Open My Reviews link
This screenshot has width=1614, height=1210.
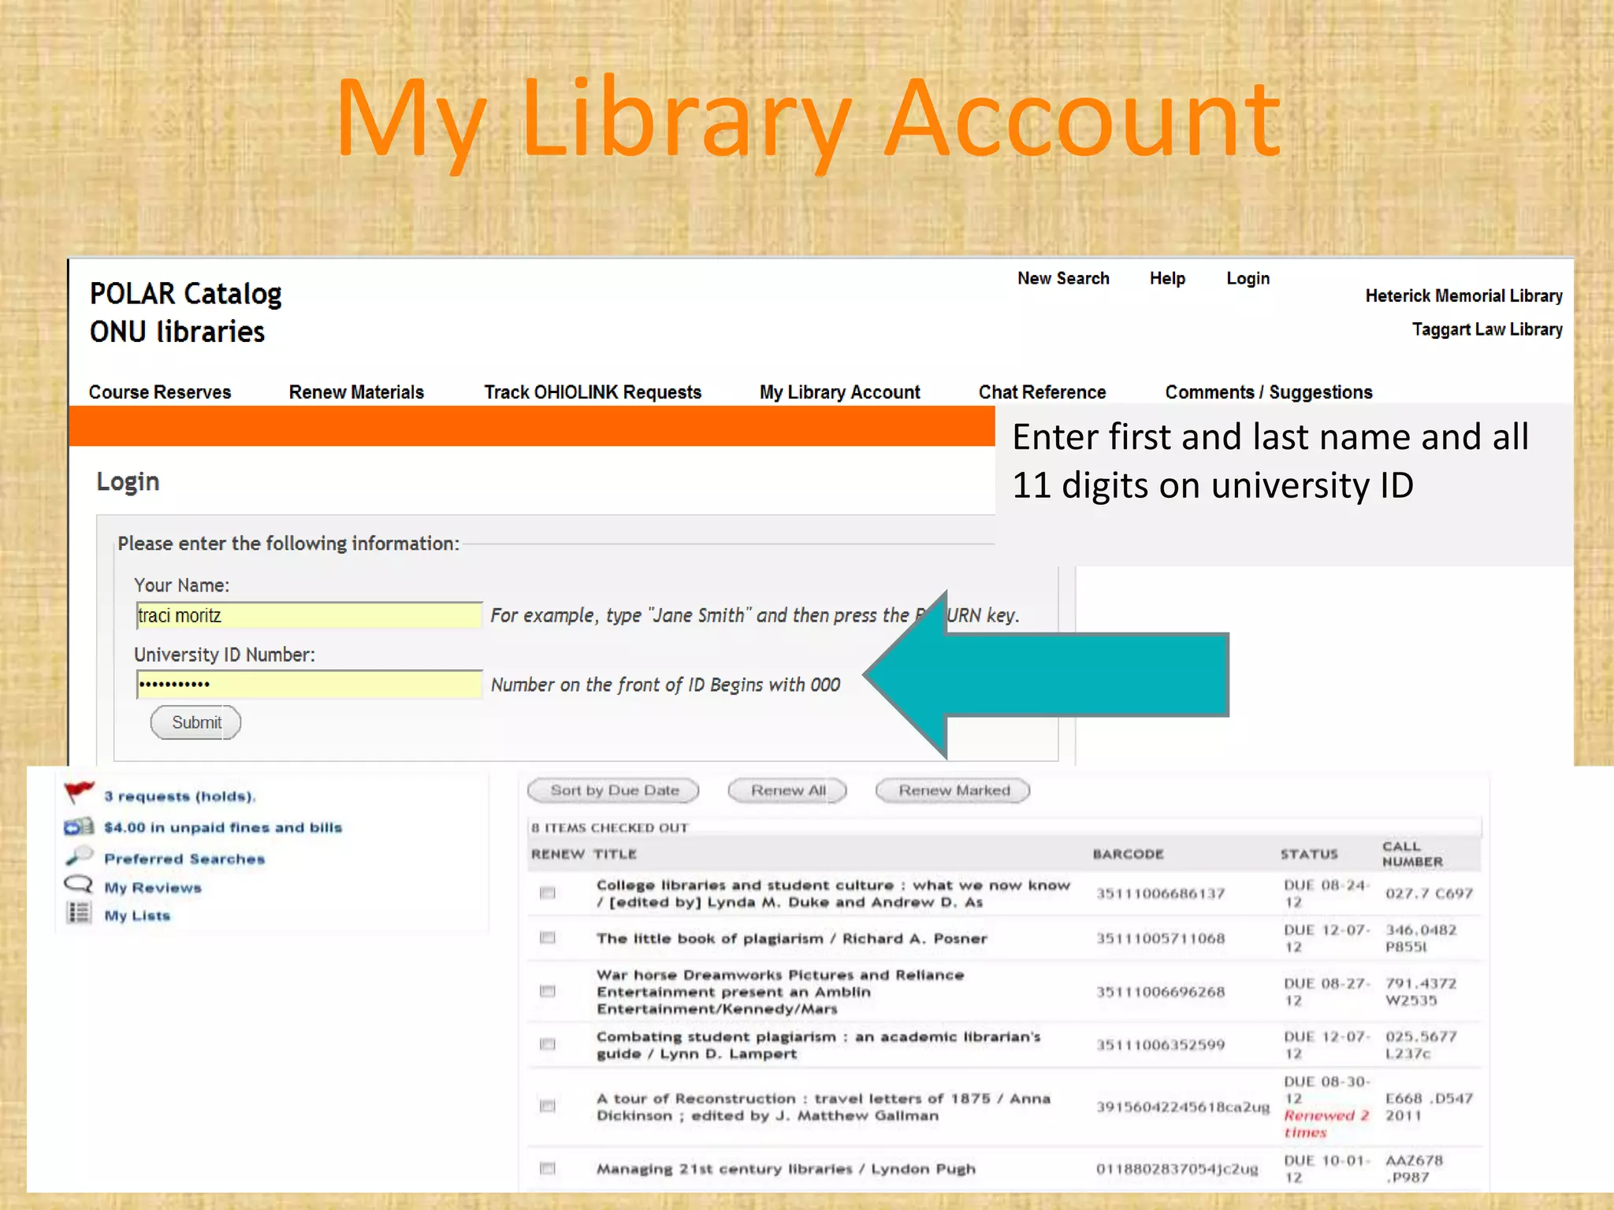[x=153, y=888]
